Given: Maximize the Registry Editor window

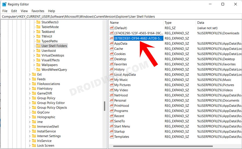Looking at the screenshot, I should tap(223, 4).
